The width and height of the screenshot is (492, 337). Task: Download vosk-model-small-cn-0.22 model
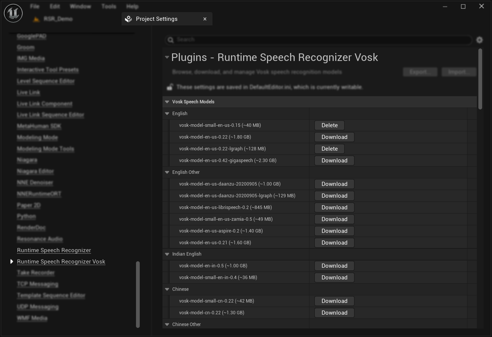click(334, 301)
